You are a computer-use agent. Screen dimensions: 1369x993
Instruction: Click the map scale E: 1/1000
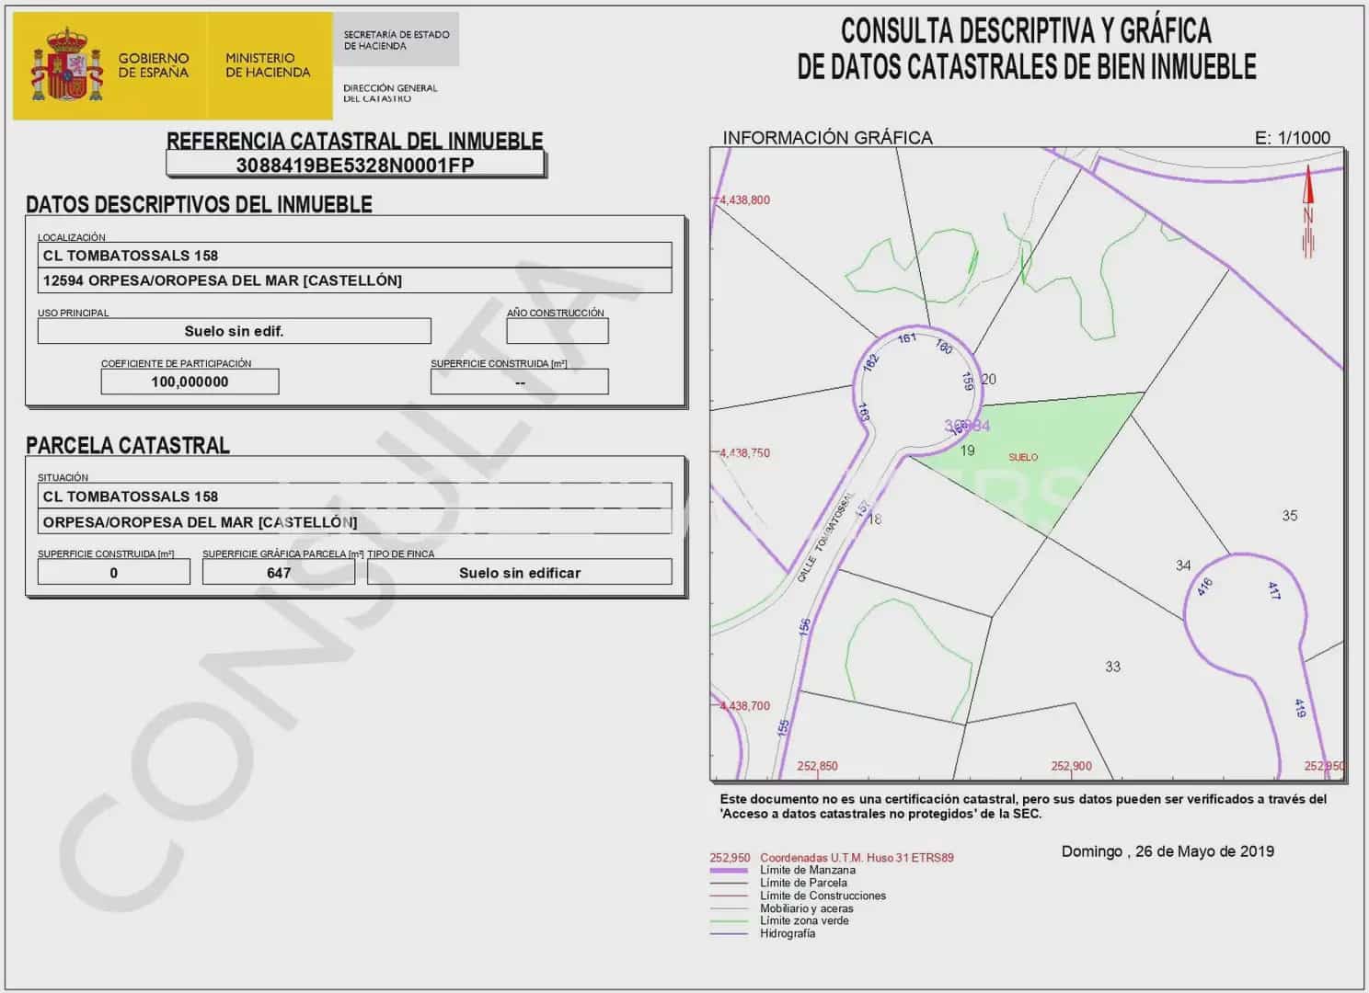point(1293,138)
